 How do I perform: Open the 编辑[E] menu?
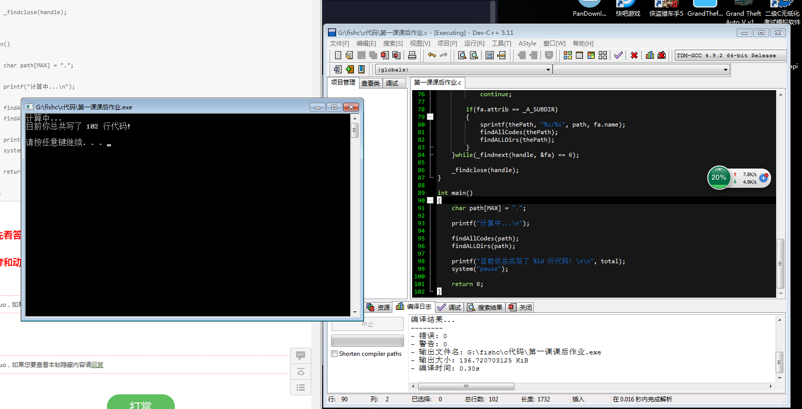click(366, 44)
